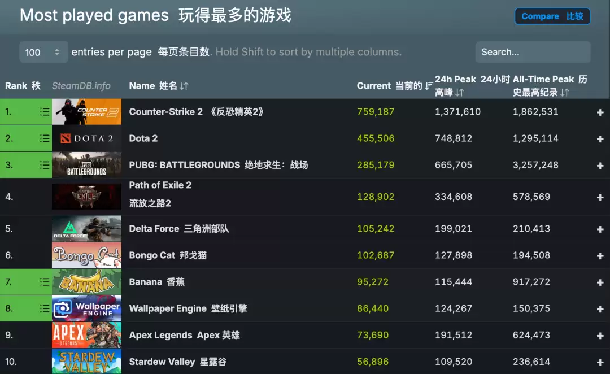Screen dimensions: 610x374
Task: Click plus icon on Bongo Cat row
Action: (600, 256)
